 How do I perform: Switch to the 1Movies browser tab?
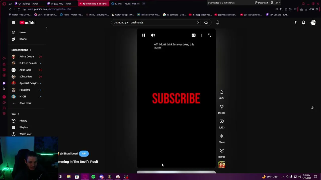click(125, 4)
